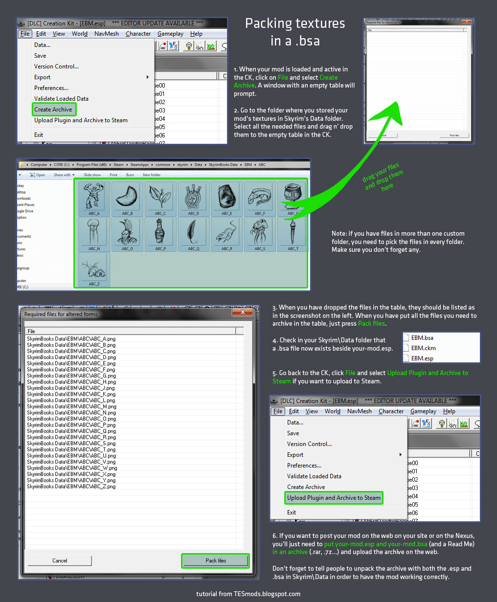Toggle the light markers lightbulb button
497x602 pixels.
pos(189,46)
